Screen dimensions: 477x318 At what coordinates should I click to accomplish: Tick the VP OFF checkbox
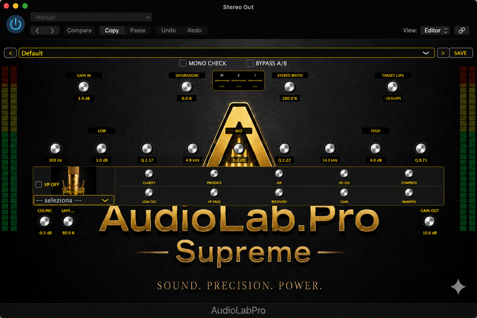pos(38,185)
